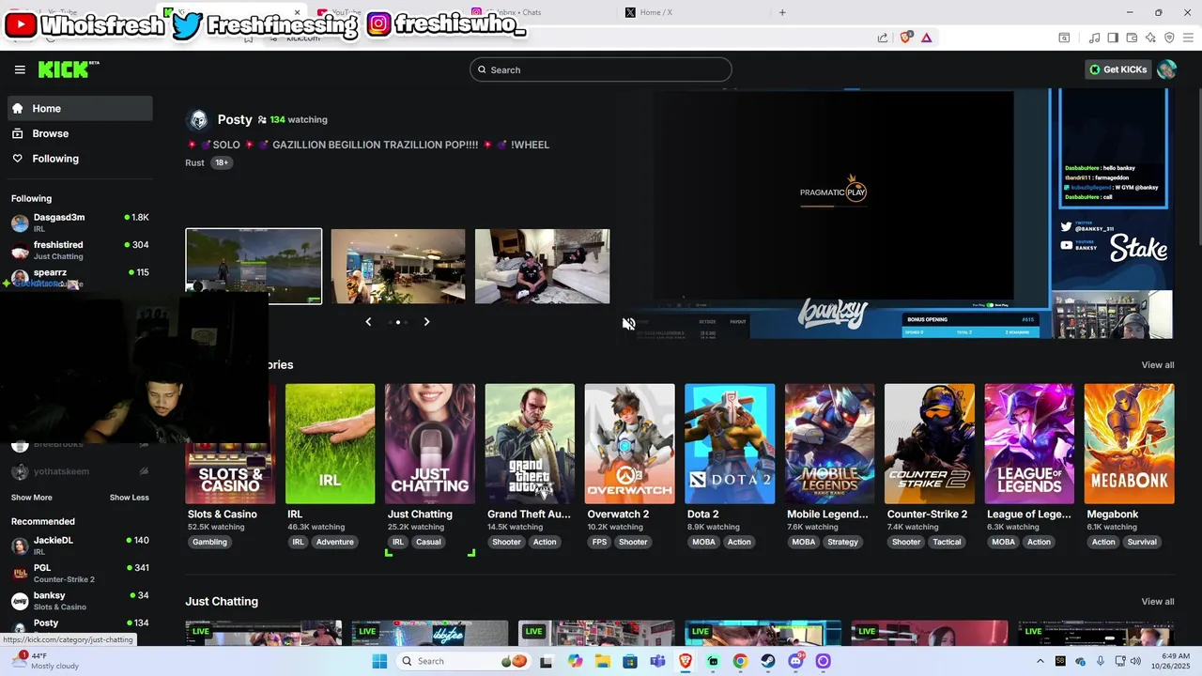This screenshot has height=676, width=1202.
Task: Click View all for top categories
Action: 1158,364
